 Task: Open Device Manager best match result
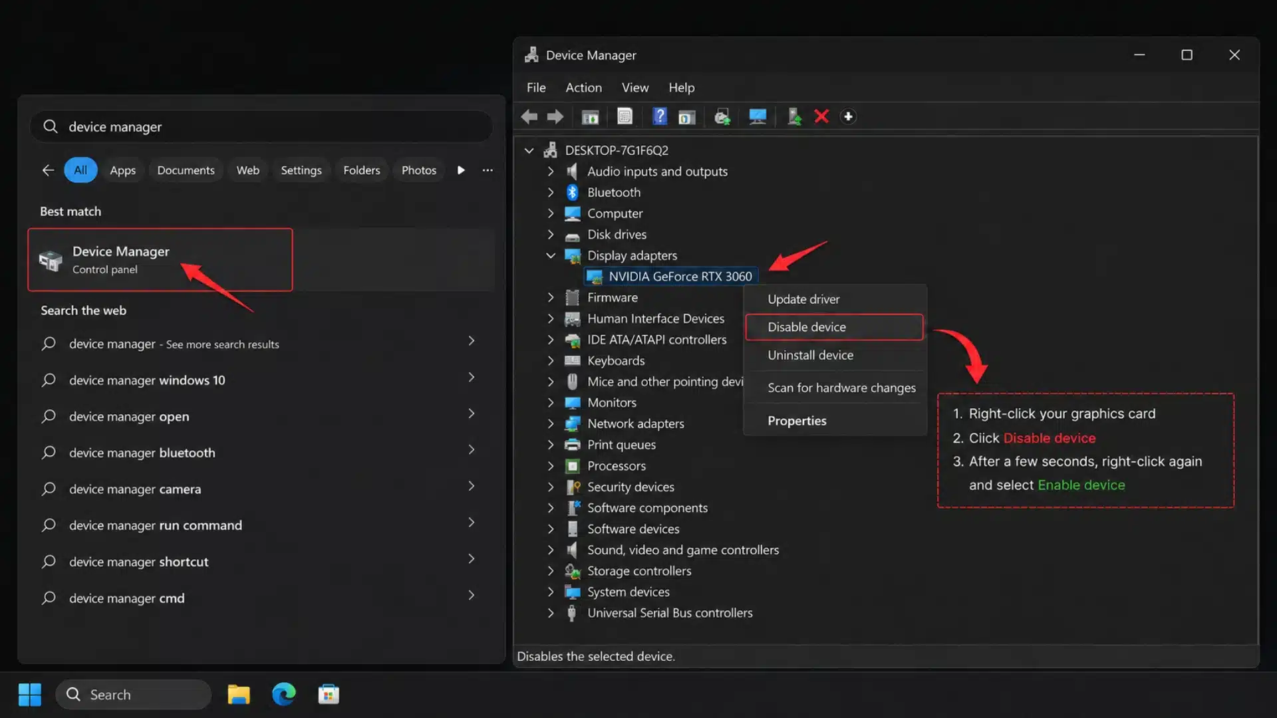click(x=160, y=260)
